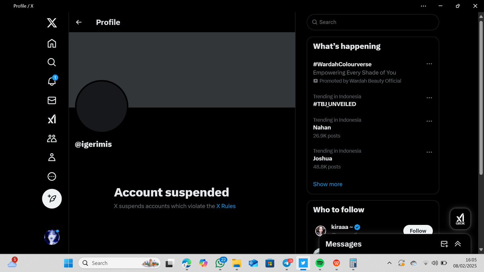The width and height of the screenshot is (484, 272).
Task: Open Profile person icon in sidebar
Action: [x=52, y=158]
